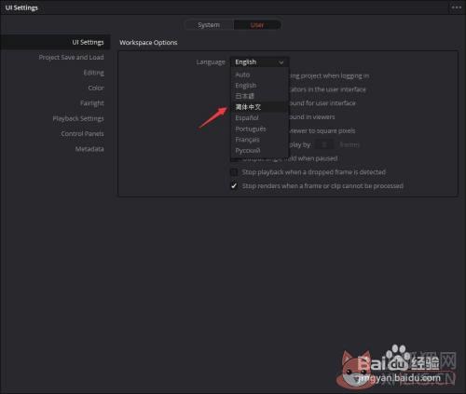Switch to the User tab
The image size is (466, 394).
point(257,25)
